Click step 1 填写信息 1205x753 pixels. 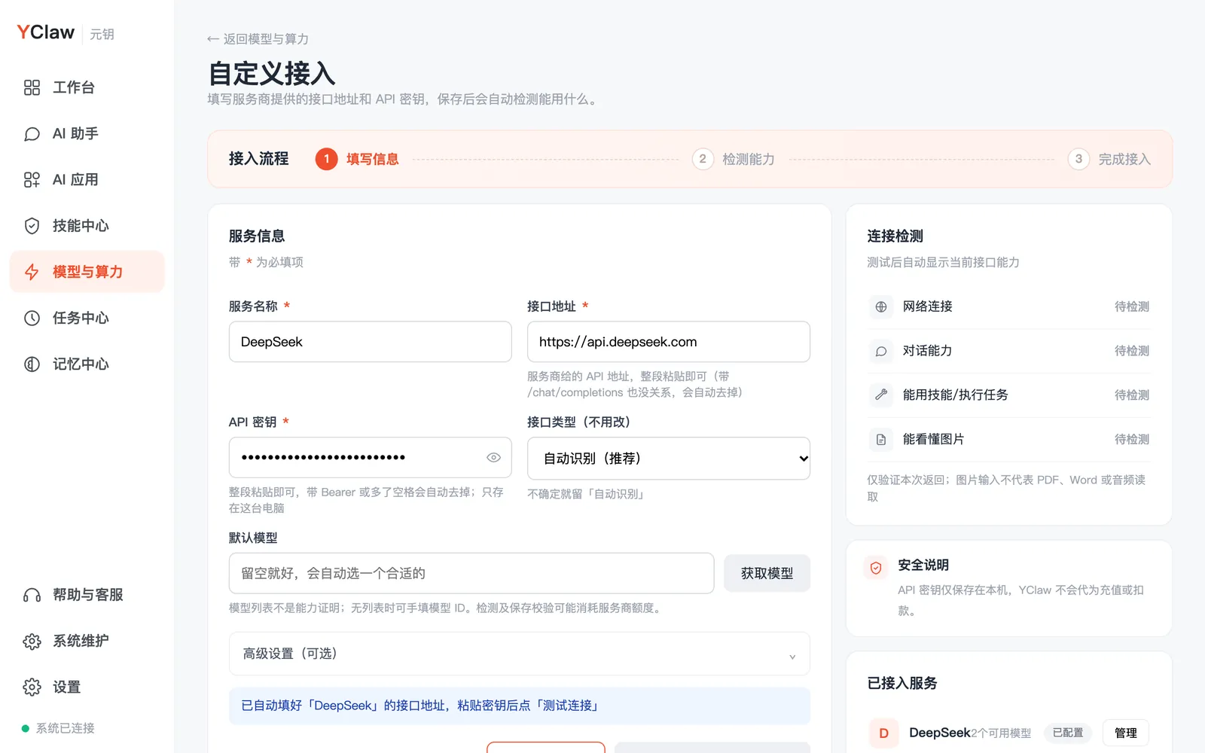pos(357,159)
